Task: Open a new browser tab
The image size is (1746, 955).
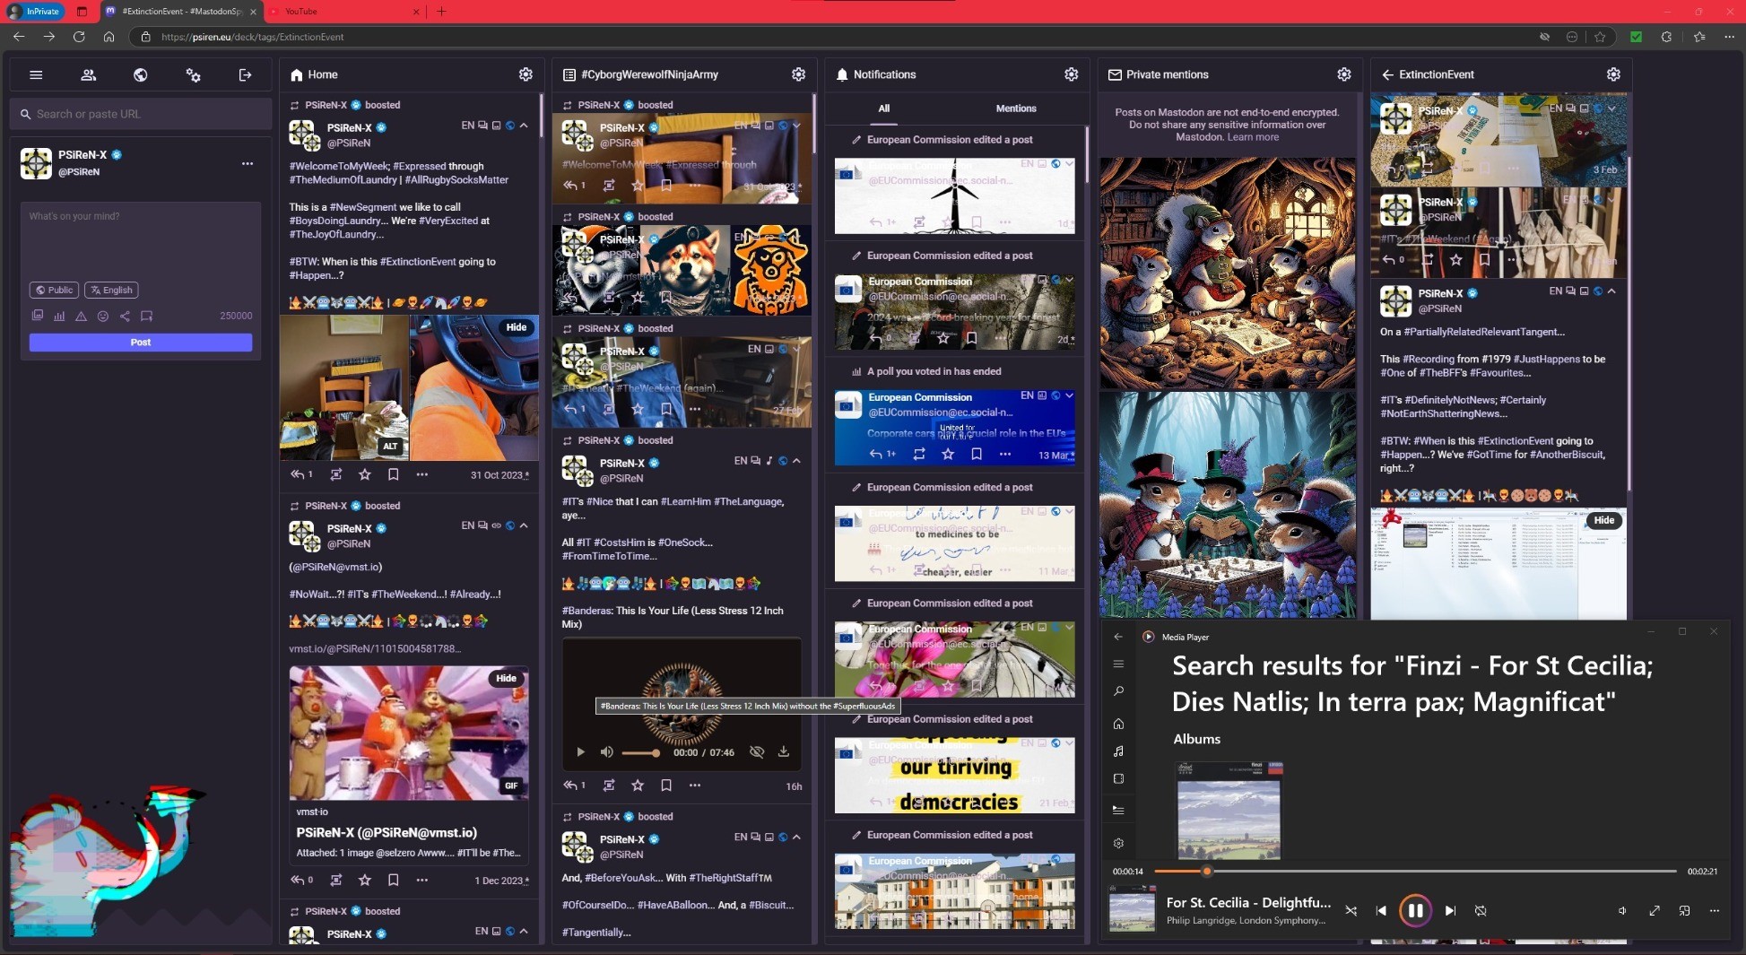Action: coord(441,12)
